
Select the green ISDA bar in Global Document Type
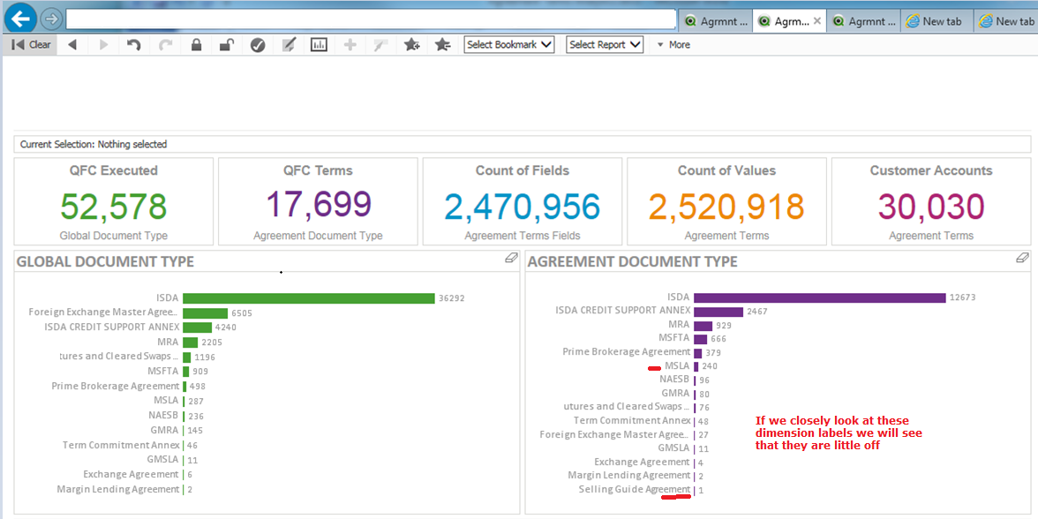pyautogui.click(x=309, y=298)
